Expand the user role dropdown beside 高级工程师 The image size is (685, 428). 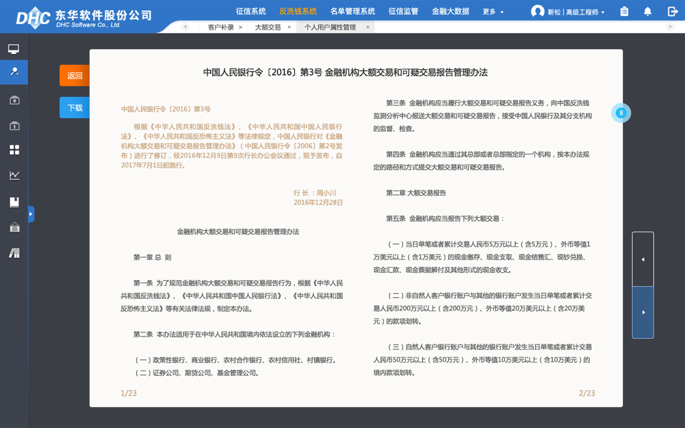coord(604,12)
